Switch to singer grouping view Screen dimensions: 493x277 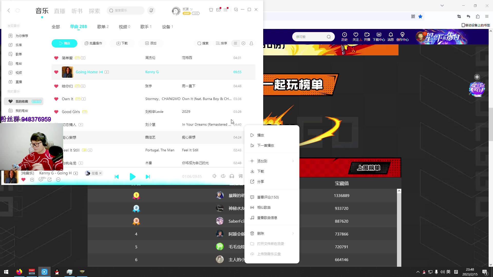tap(251, 43)
